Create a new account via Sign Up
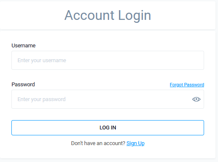Image resolution: width=218 pixels, height=162 pixels. [x=135, y=143]
